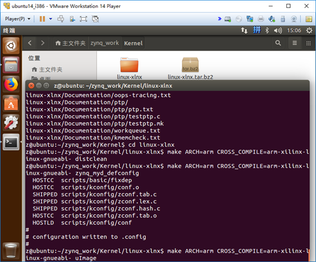Viewport: 316px width, 262px height.
Task: Open the pause button dropdown arrow
Action: click(51, 19)
